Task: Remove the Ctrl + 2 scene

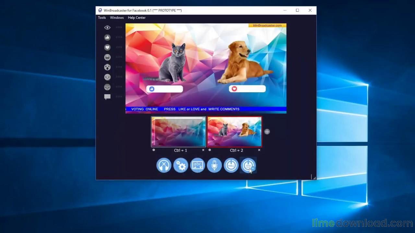Action: [x=259, y=150]
